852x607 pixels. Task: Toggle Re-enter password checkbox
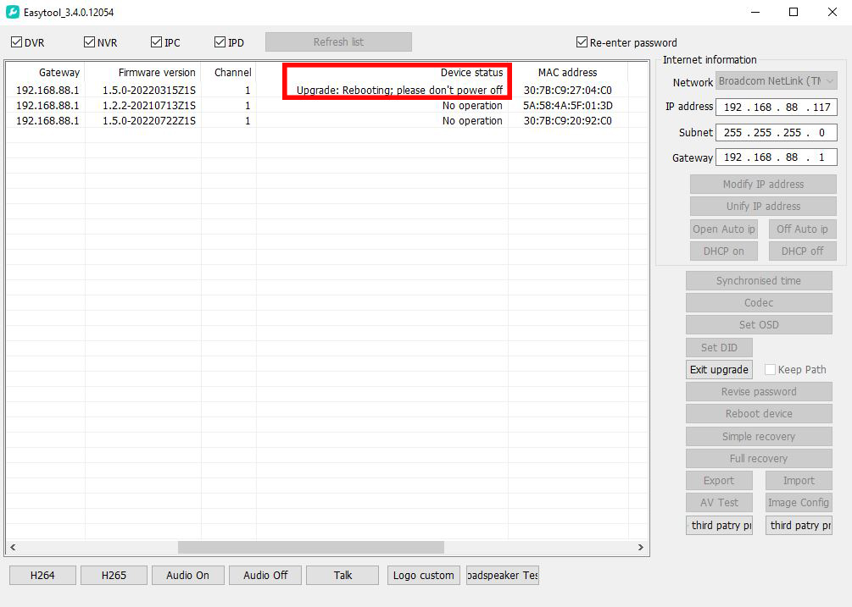coord(582,42)
